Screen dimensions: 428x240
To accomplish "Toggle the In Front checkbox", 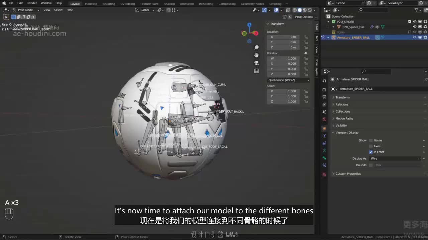I will click(371, 152).
